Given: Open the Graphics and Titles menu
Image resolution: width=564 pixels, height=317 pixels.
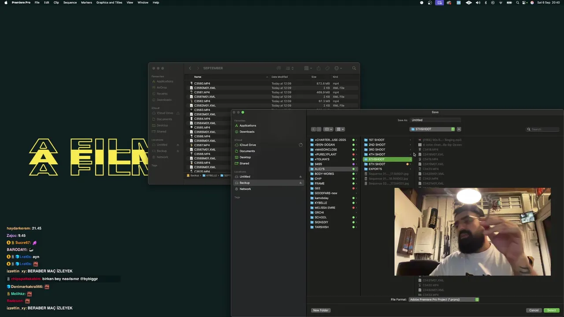Looking at the screenshot, I should [x=109, y=3].
